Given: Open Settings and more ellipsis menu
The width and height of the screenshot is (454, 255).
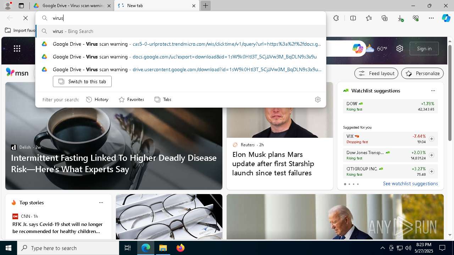Looking at the screenshot, I should [x=431, y=18].
